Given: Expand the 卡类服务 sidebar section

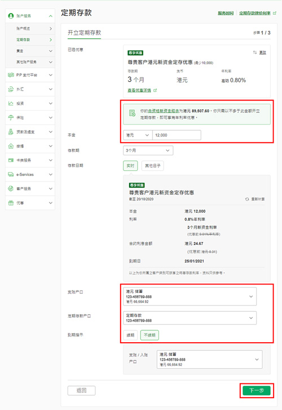Looking at the screenshot, I should (x=51, y=160).
